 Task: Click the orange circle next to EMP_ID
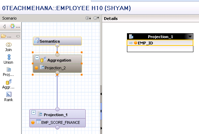pyautogui.click(x=136, y=43)
